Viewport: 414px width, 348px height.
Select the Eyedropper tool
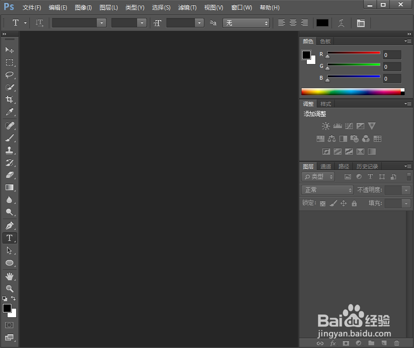(9, 112)
